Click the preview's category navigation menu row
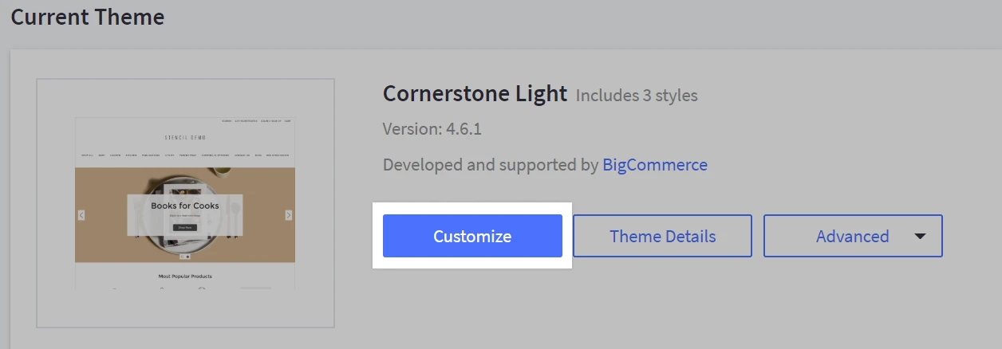Image resolution: width=1002 pixels, height=349 pixels. pyautogui.click(x=185, y=155)
